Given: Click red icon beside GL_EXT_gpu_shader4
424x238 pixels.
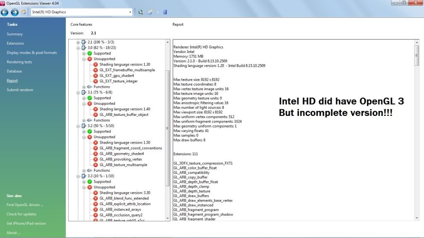Looking at the screenshot, I should pos(95,76).
